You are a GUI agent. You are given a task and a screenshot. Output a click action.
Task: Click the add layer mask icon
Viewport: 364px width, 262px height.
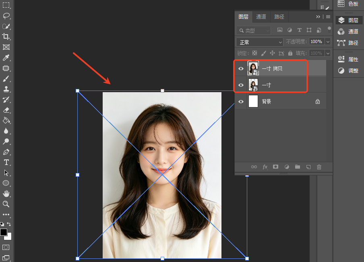275,167
